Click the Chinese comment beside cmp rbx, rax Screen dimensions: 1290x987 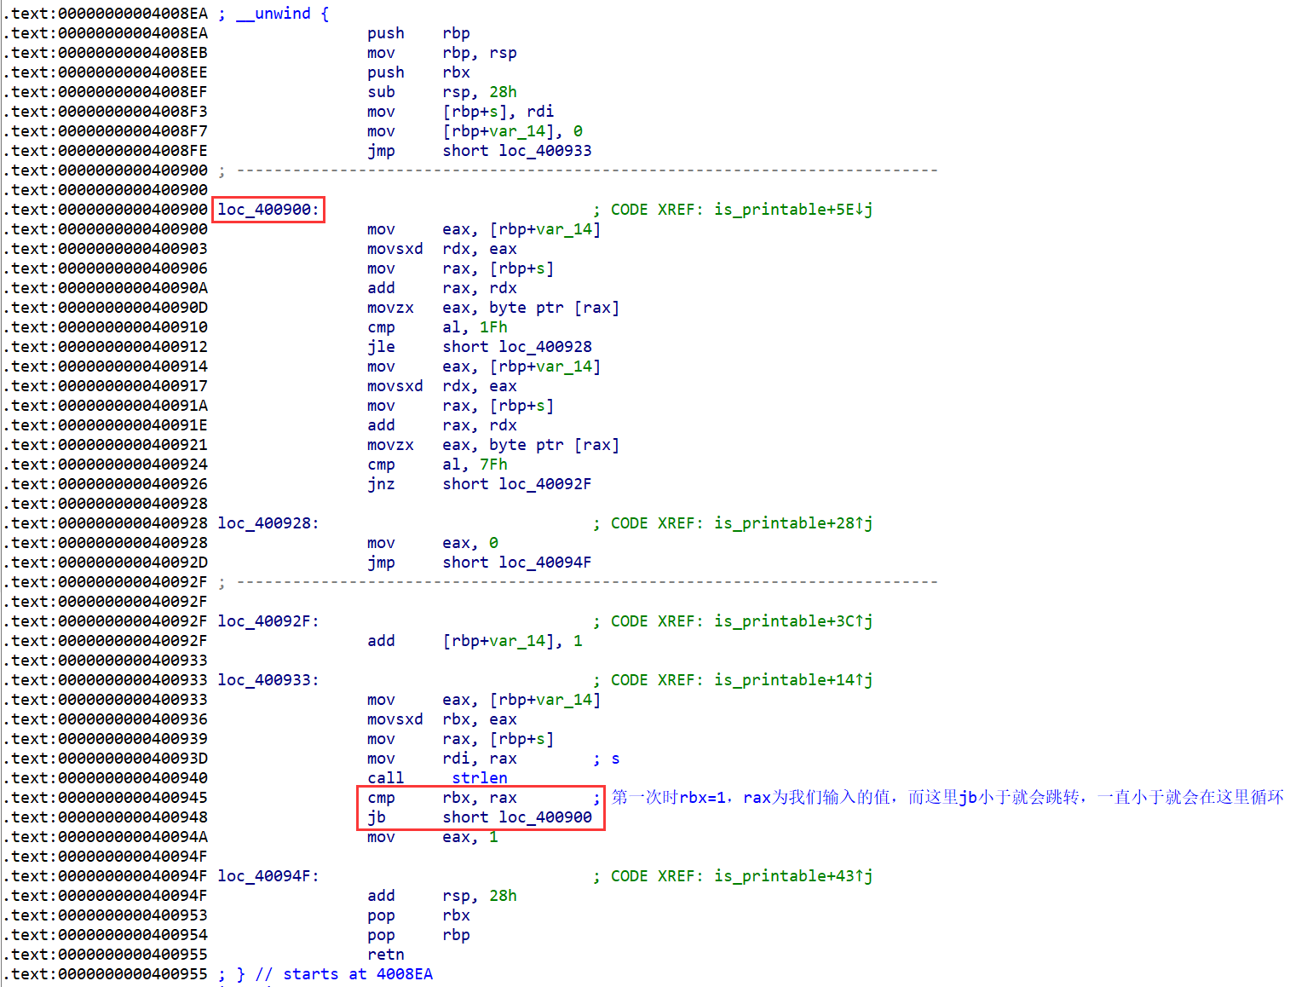[x=946, y=798]
